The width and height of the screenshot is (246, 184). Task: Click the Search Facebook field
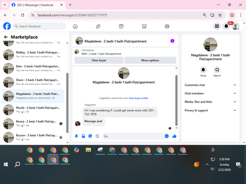point(39,26)
